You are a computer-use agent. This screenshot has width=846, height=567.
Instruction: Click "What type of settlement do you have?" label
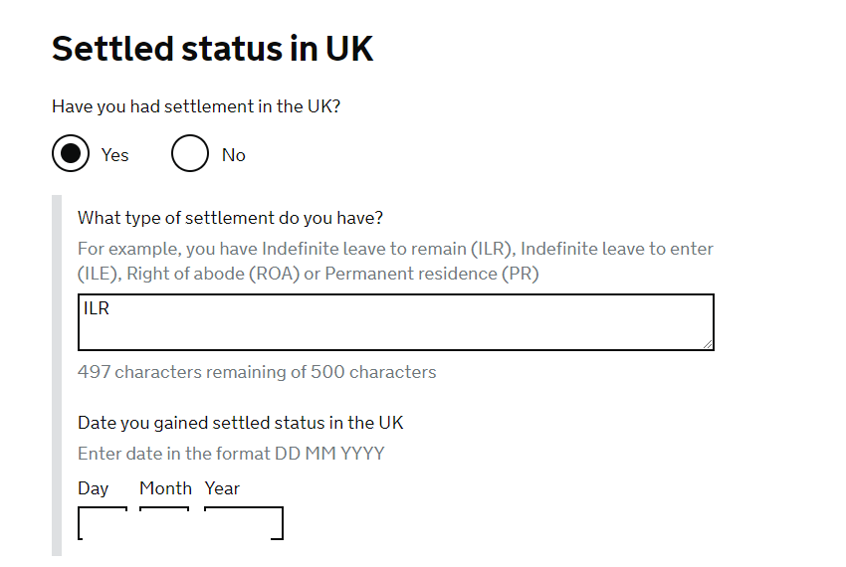pos(231,218)
